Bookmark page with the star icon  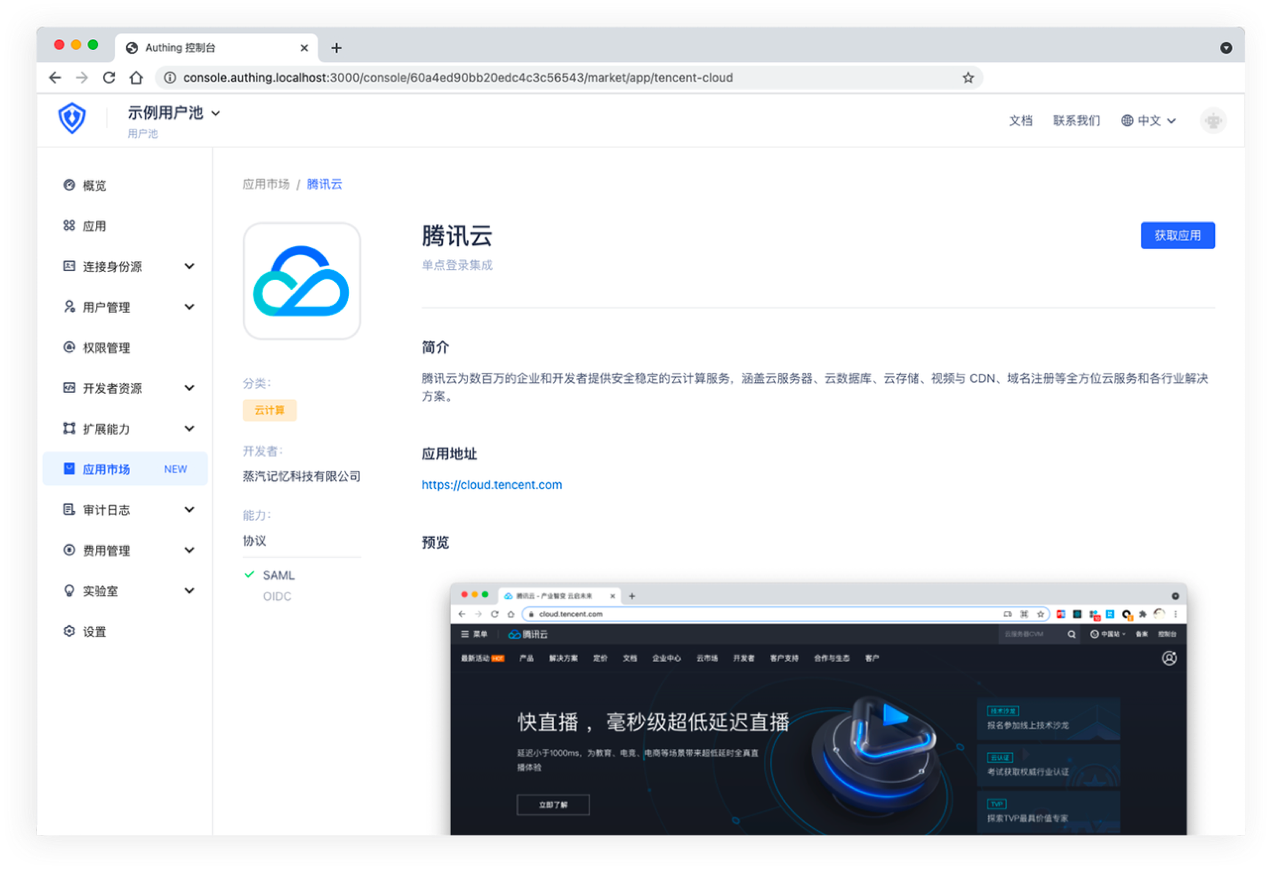968,78
